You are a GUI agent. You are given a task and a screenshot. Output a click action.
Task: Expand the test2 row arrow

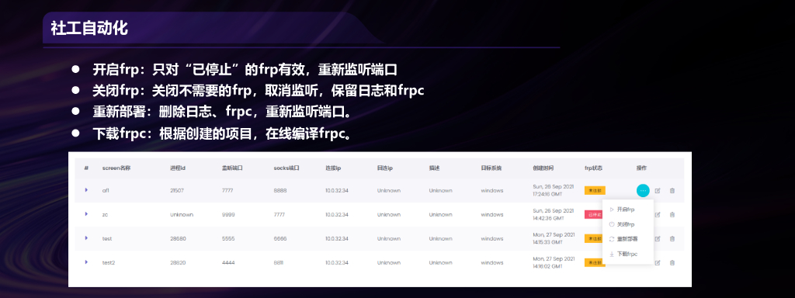tap(86, 262)
